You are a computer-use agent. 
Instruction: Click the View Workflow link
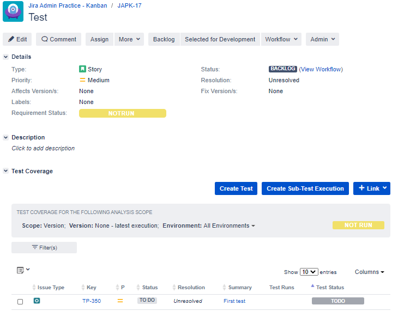[321, 69]
